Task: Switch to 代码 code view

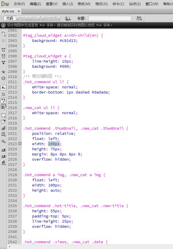Action: [10, 18]
